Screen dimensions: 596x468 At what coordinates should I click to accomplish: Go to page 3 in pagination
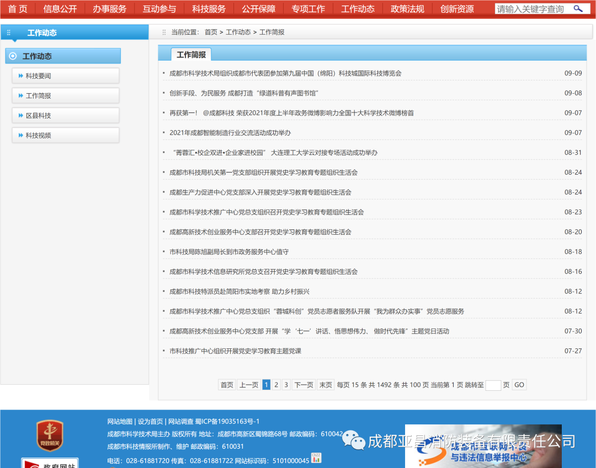[286, 385]
